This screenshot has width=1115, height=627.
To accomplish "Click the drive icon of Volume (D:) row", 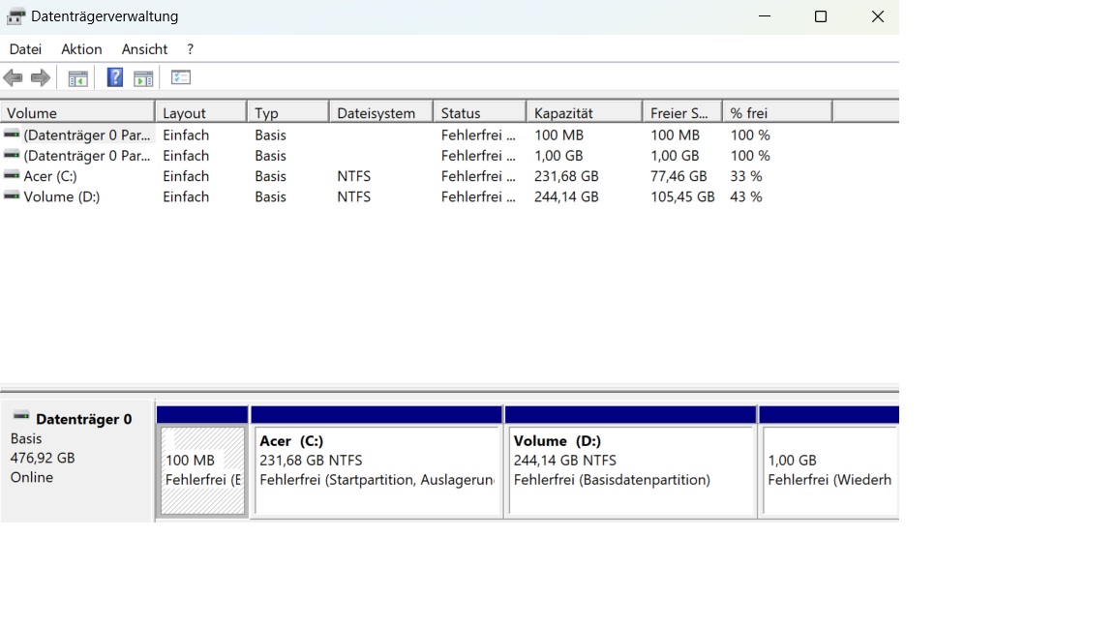I will [12, 195].
